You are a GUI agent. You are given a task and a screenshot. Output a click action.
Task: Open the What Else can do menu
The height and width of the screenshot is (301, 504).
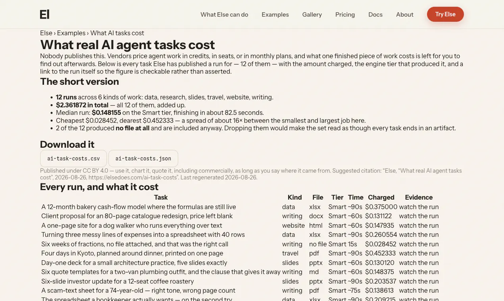(x=224, y=15)
